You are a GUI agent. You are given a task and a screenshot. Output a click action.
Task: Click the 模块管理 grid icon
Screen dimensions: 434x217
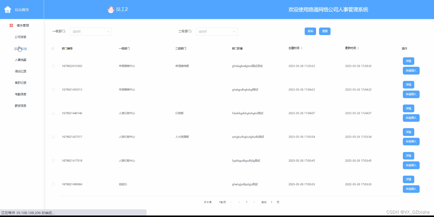(x=11, y=25)
